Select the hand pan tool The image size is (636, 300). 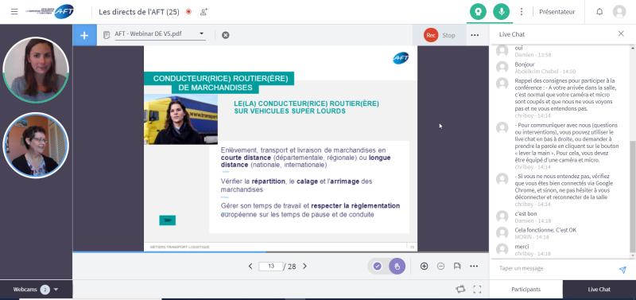397,267
